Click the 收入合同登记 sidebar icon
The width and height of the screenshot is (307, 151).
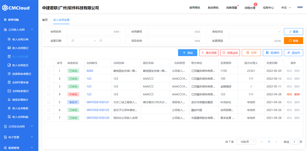(x=9, y=48)
